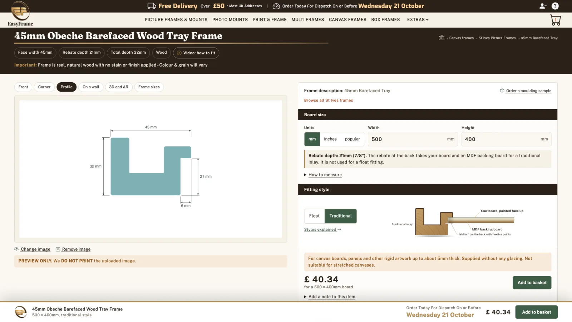Open Browse all St Ives frames link

click(x=329, y=101)
